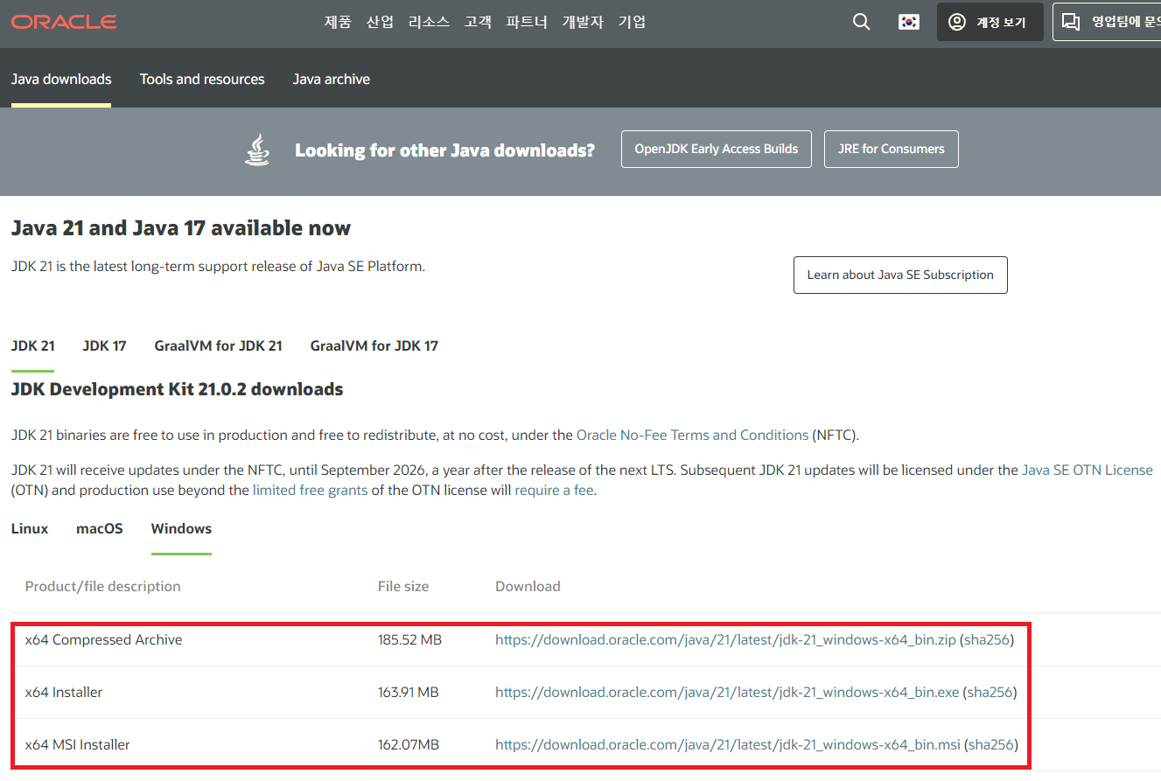Open the 제품 menu
This screenshot has height=781, width=1161.
click(x=338, y=23)
